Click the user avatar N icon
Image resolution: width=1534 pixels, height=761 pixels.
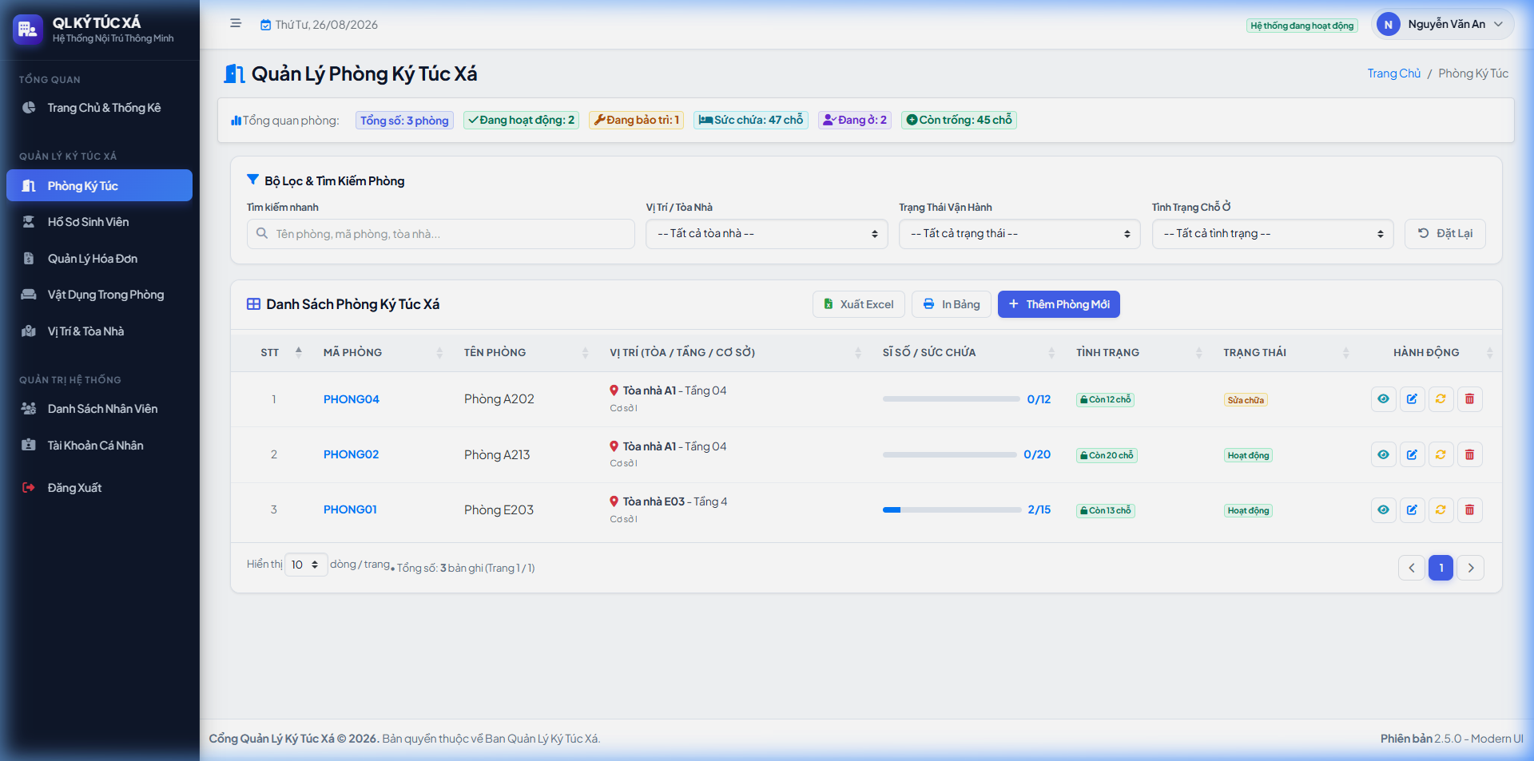(1389, 25)
